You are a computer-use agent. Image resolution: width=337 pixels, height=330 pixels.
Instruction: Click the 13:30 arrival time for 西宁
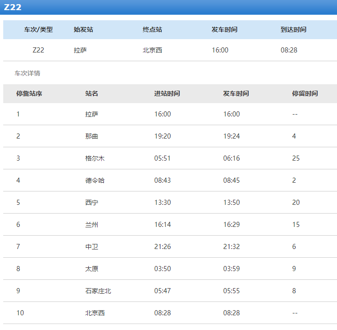coord(162,203)
